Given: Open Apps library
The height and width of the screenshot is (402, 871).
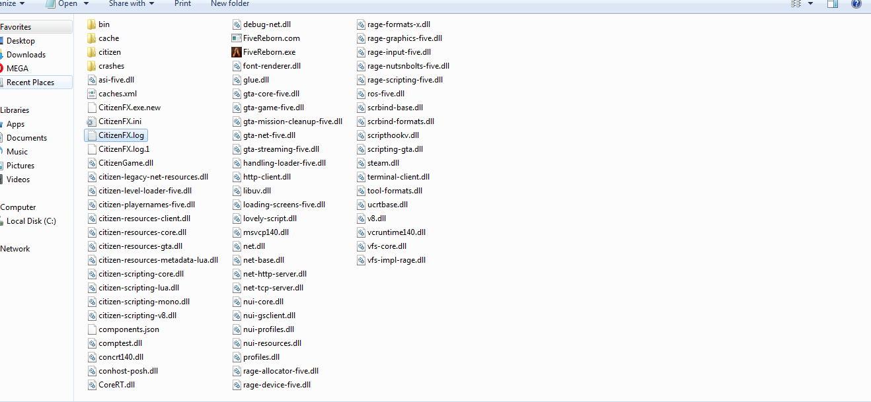Looking at the screenshot, I should (15, 124).
